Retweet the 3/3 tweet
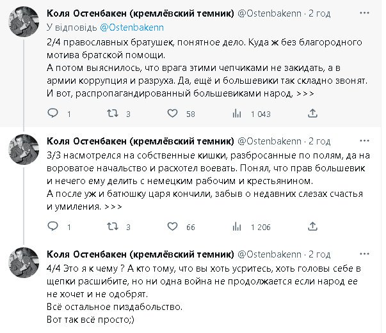 point(111,227)
